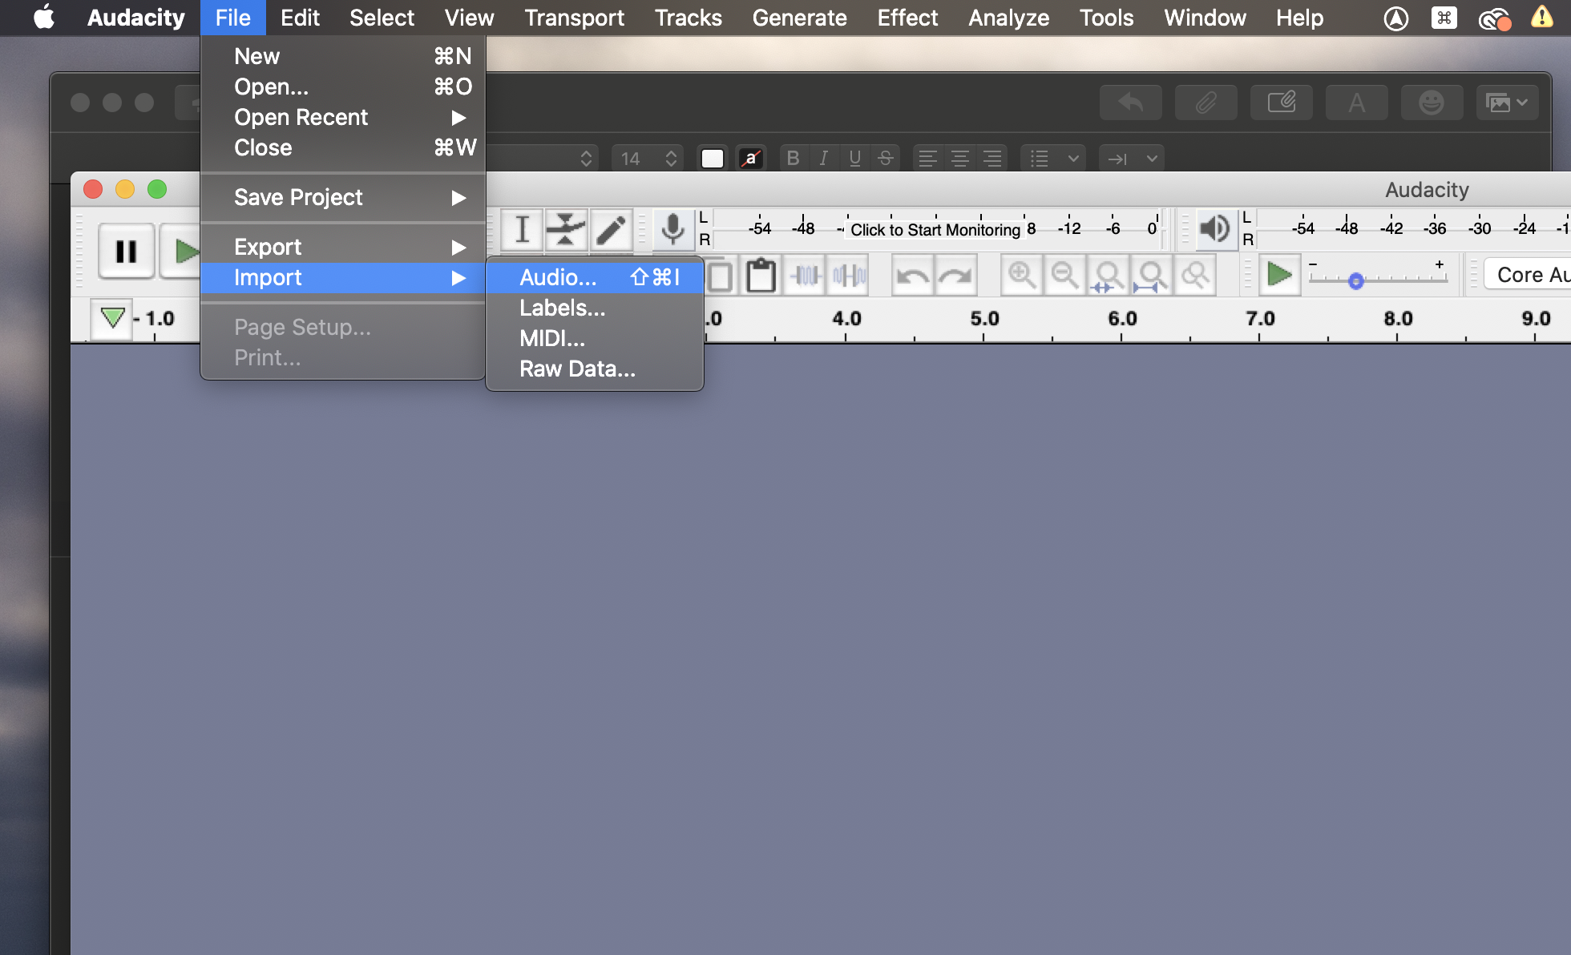The height and width of the screenshot is (955, 1571).
Task: Click the Command key menu bar icon
Action: [1444, 18]
